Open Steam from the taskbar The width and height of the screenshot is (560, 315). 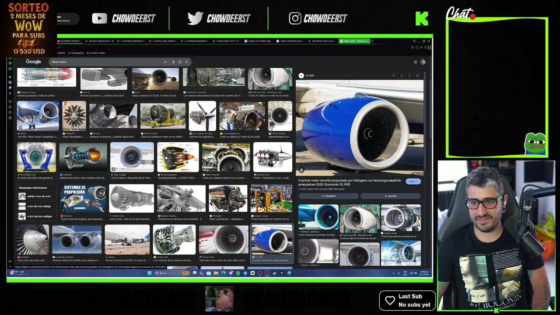(274, 273)
